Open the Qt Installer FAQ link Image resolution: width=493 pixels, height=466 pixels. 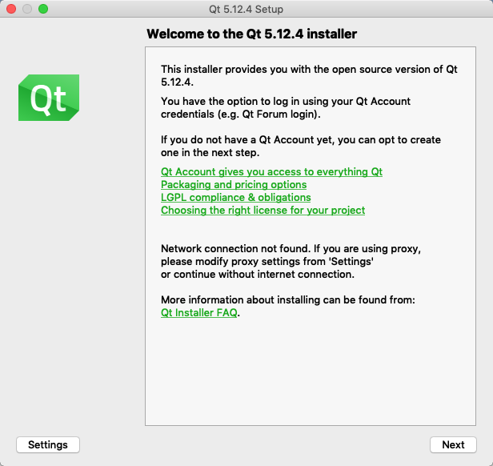(x=199, y=313)
